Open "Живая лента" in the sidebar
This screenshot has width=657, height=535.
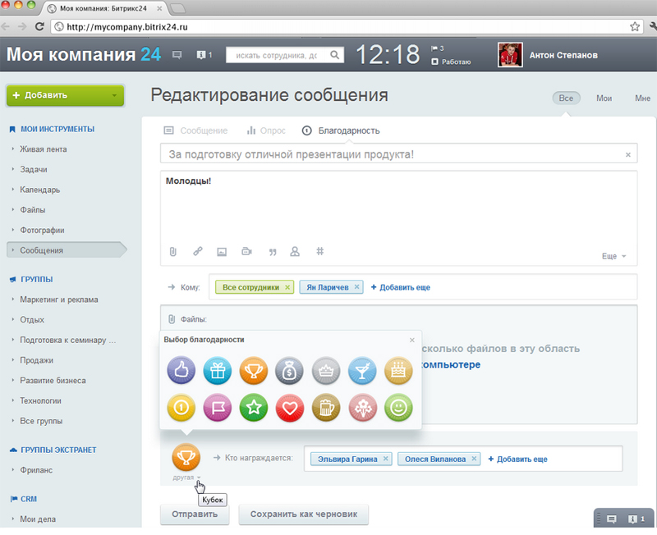pyautogui.click(x=44, y=149)
